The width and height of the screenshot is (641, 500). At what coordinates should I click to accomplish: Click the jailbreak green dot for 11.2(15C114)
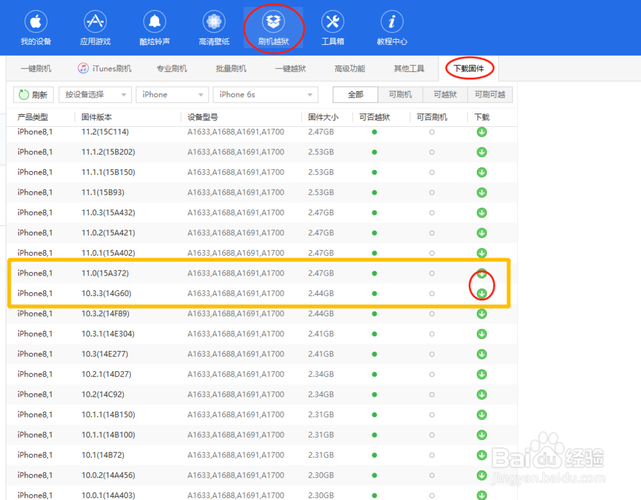374,131
